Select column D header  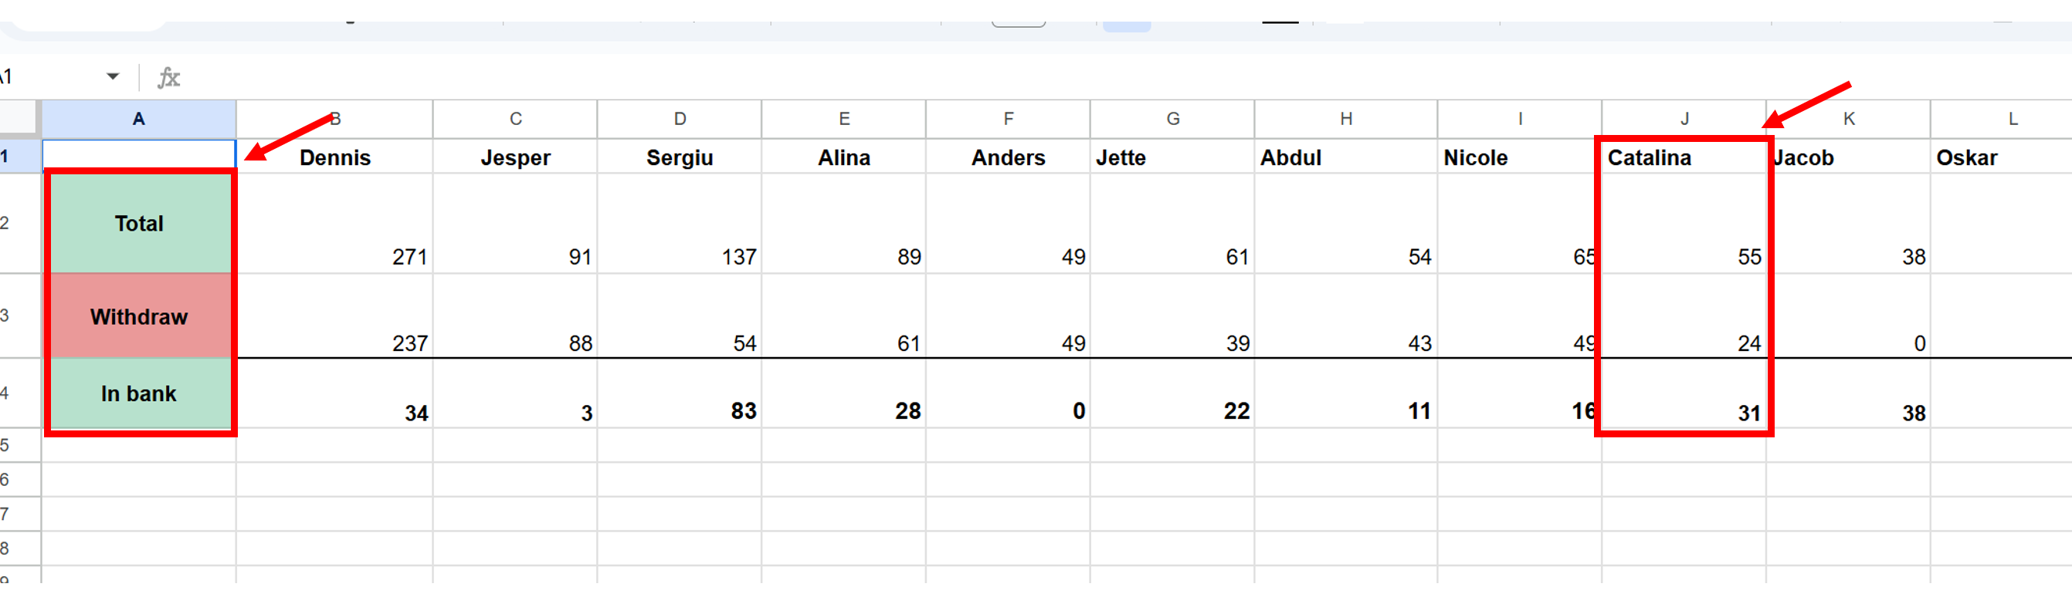680,119
